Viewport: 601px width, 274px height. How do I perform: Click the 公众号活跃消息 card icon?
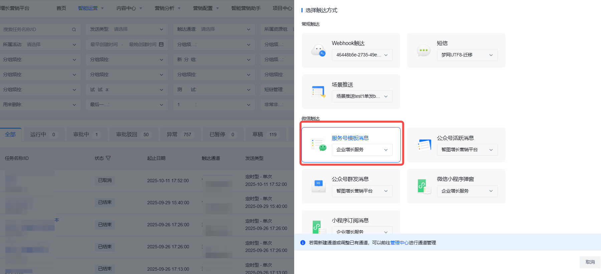point(424,145)
